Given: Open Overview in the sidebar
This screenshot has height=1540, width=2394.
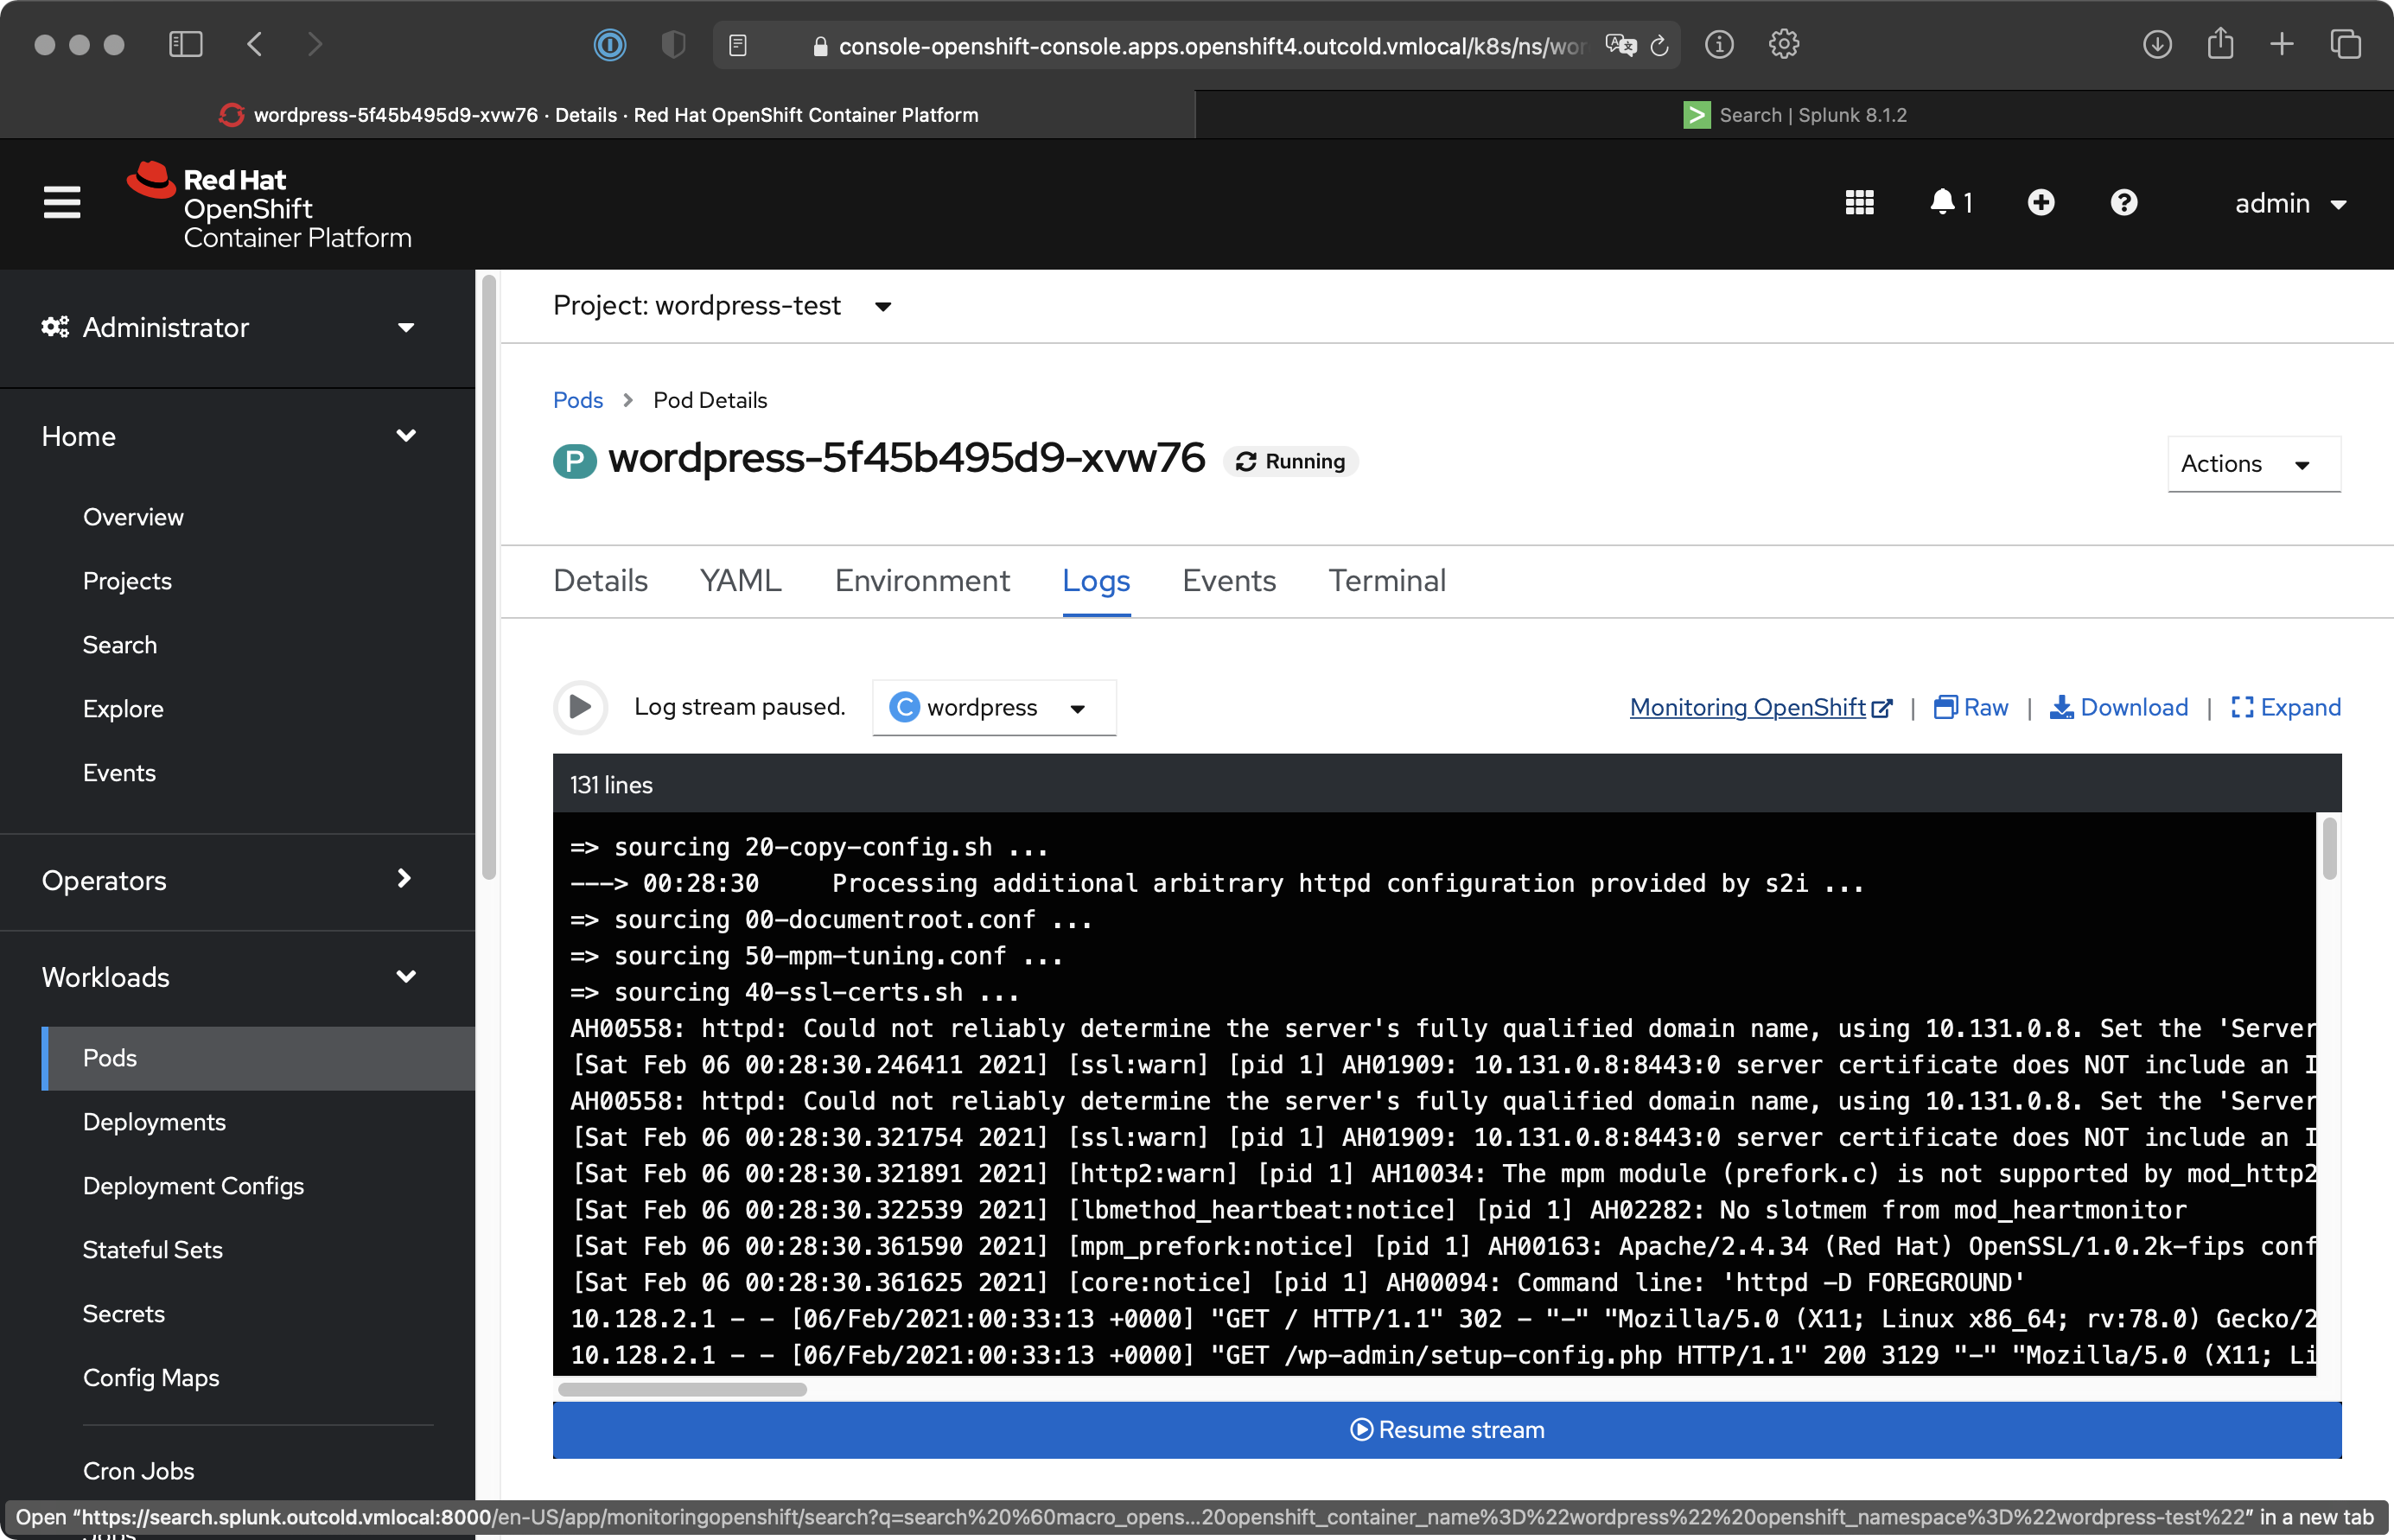Looking at the screenshot, I should pos(133,517).
